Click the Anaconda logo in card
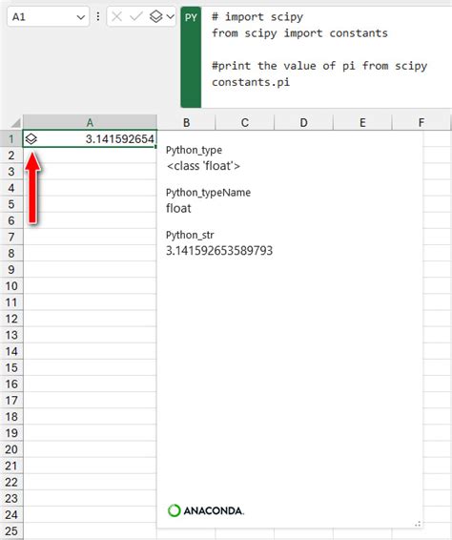The width and height of the screenshot is (452, 540). tap(206, 510)
